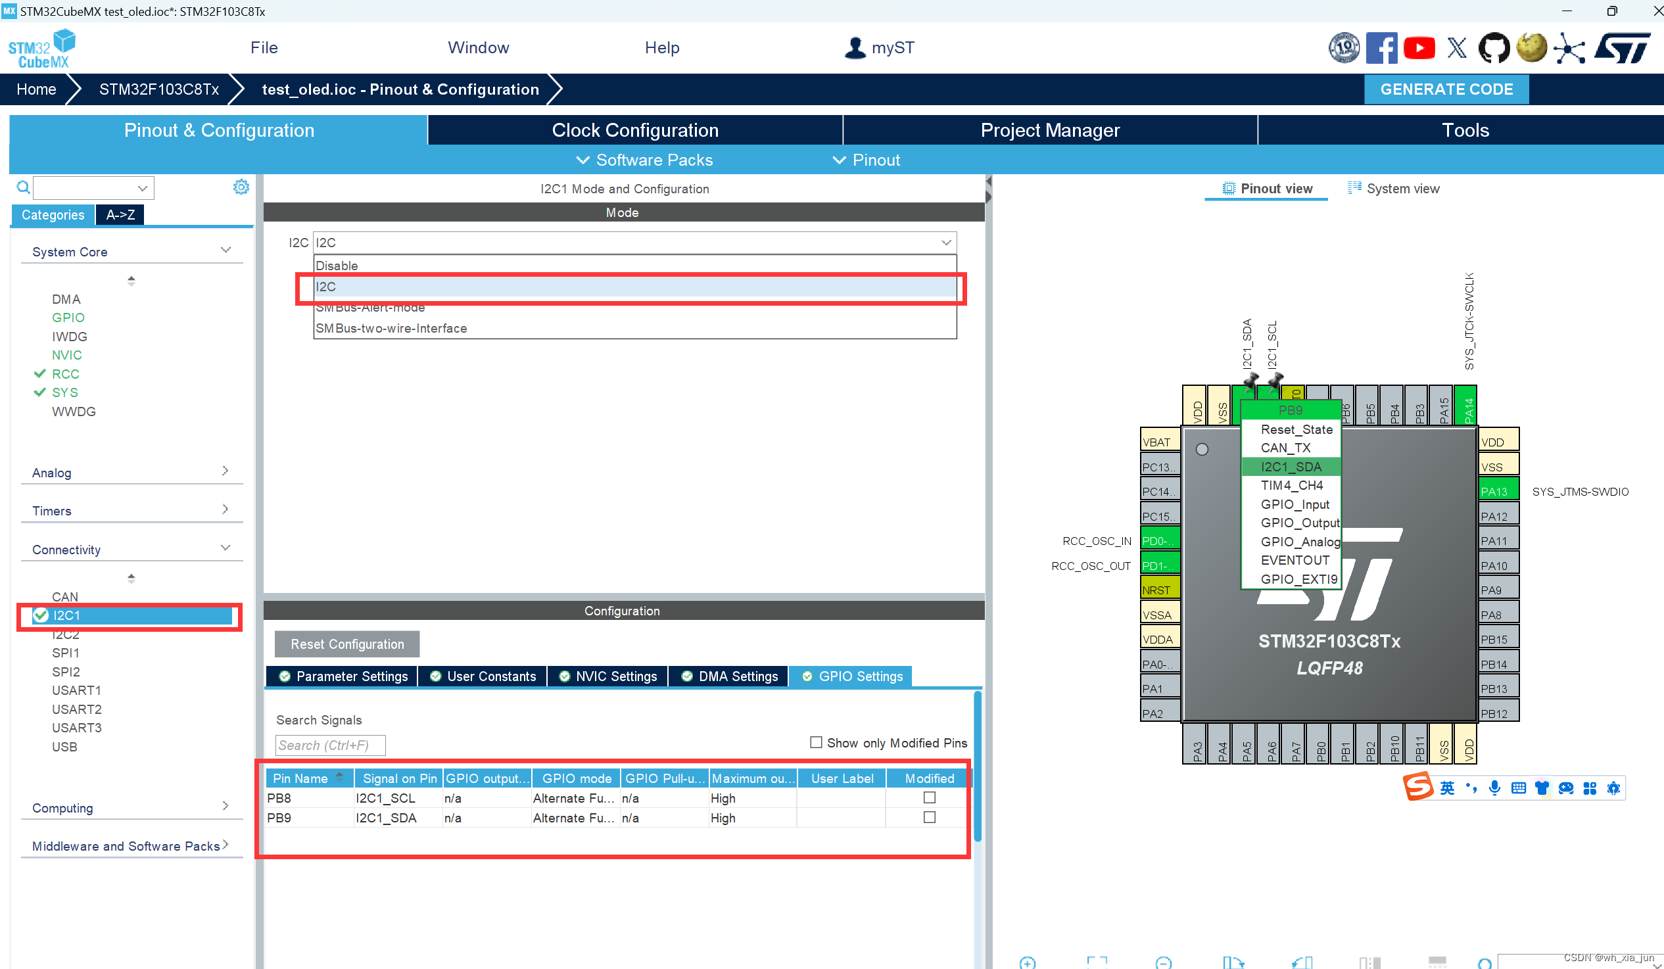Select GPIO_Output in PB9 pin menu

click(x=1299, y=523)
